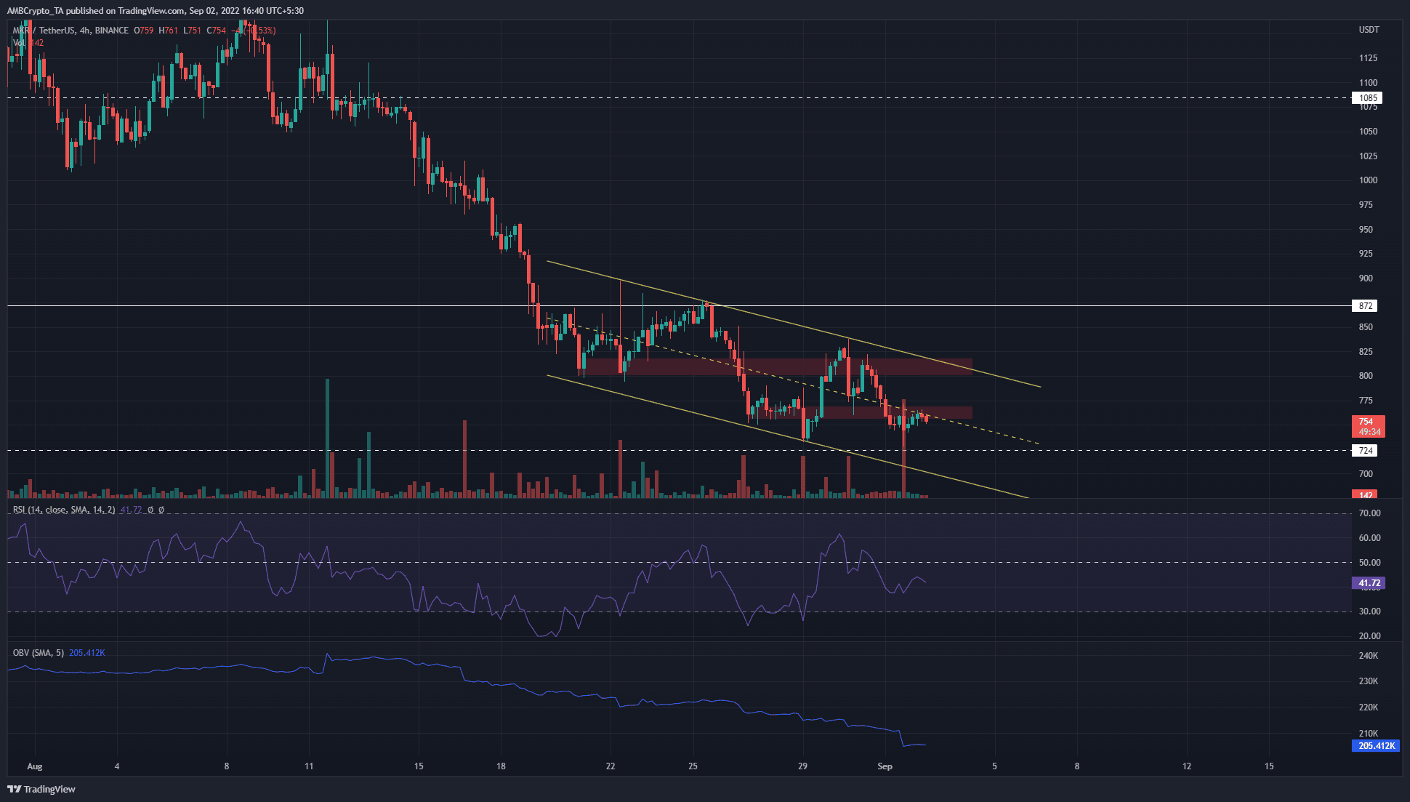Viewport: 1410px width, 802px height.
Task: Click the 700 tick on price axis
Action: point(1366,474)
